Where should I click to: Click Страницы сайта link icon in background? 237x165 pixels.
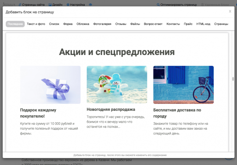pyautogui.click(x=20, y=5)
